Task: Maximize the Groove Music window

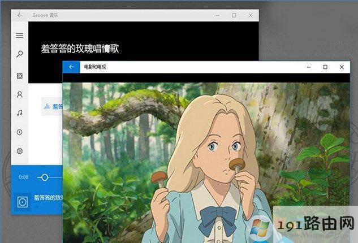Action: [x=234, y=15]
